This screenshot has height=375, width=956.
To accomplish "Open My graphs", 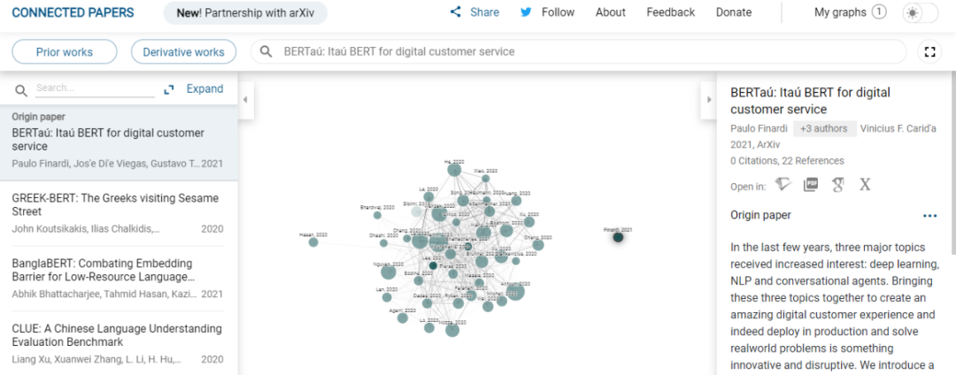I will point(850,12).
